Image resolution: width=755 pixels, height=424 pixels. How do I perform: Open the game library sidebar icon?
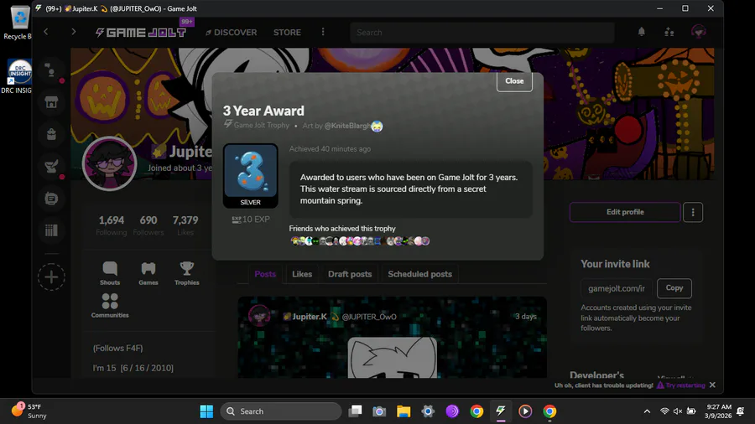(51, 230)
